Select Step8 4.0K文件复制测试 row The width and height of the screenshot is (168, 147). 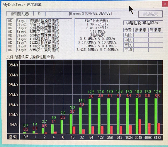coord(38,46)
